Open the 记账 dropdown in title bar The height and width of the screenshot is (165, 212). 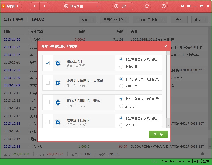tap(123, 6)
